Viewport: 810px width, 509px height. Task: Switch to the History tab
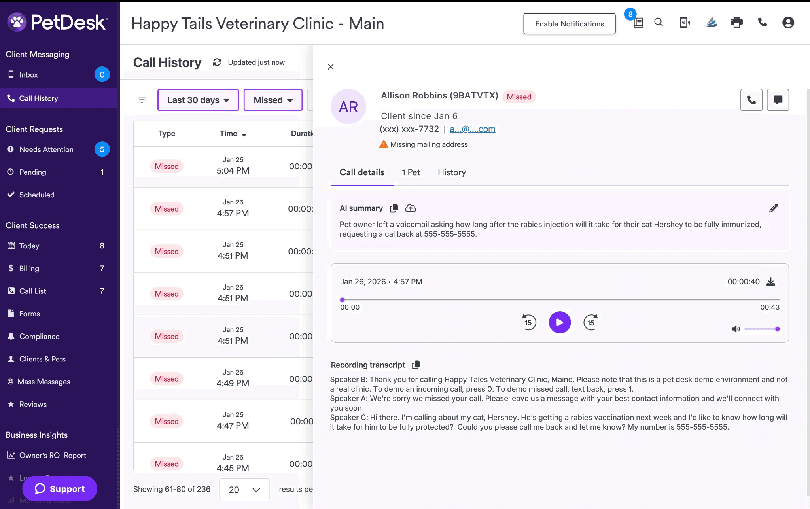tap(452, 172)
